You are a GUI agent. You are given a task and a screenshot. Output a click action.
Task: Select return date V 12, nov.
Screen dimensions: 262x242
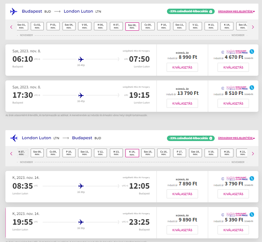coord(100,153)
